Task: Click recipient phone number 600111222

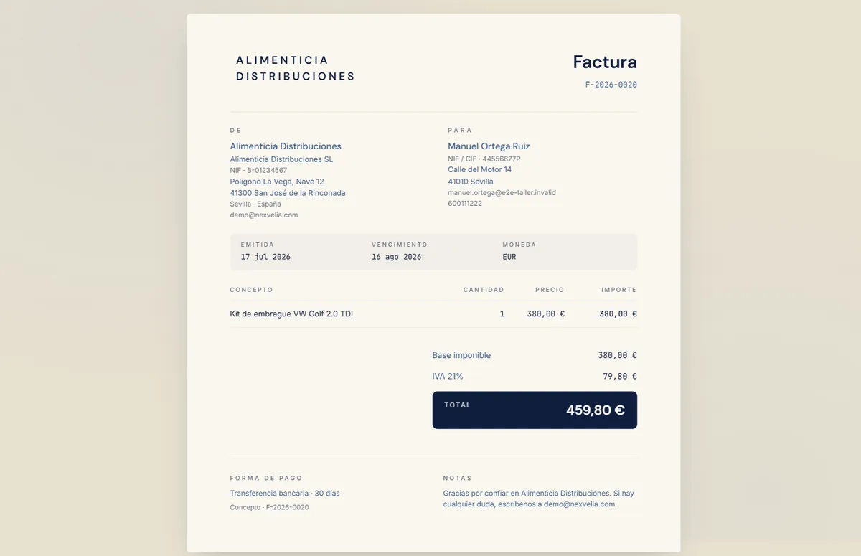Action: point(465,203)
